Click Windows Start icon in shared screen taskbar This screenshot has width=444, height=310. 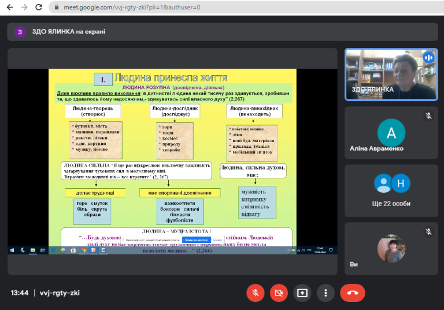click(12, 250)
